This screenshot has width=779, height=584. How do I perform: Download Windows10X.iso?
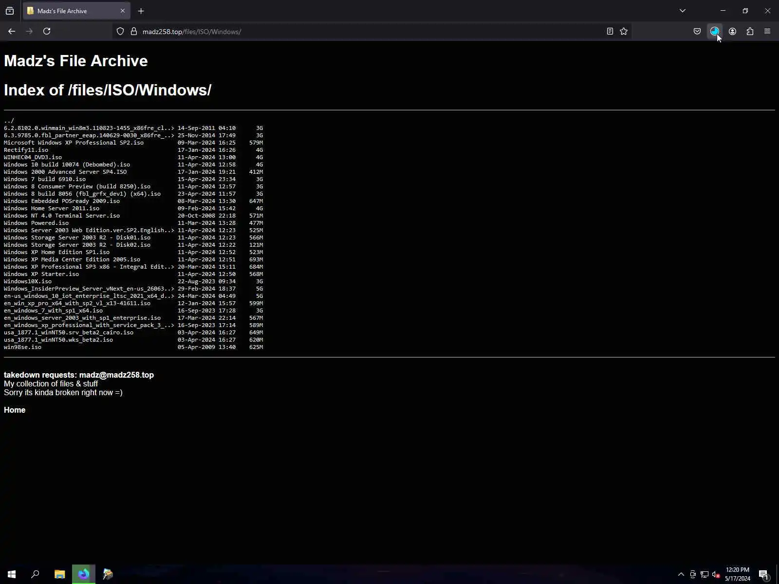point(28,281)
